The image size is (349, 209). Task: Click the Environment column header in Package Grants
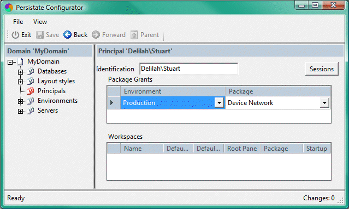(x=173, y=91)
